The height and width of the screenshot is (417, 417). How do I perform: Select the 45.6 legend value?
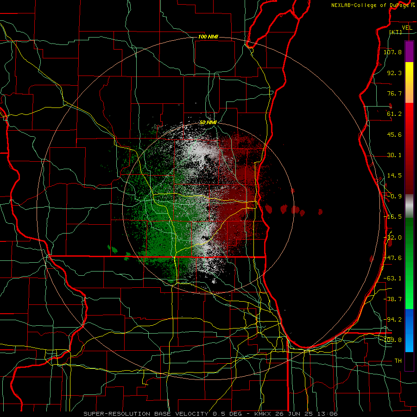(394, 134)
